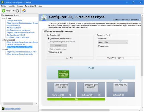Click main panel scroll right arrow

tap(140, 110)
